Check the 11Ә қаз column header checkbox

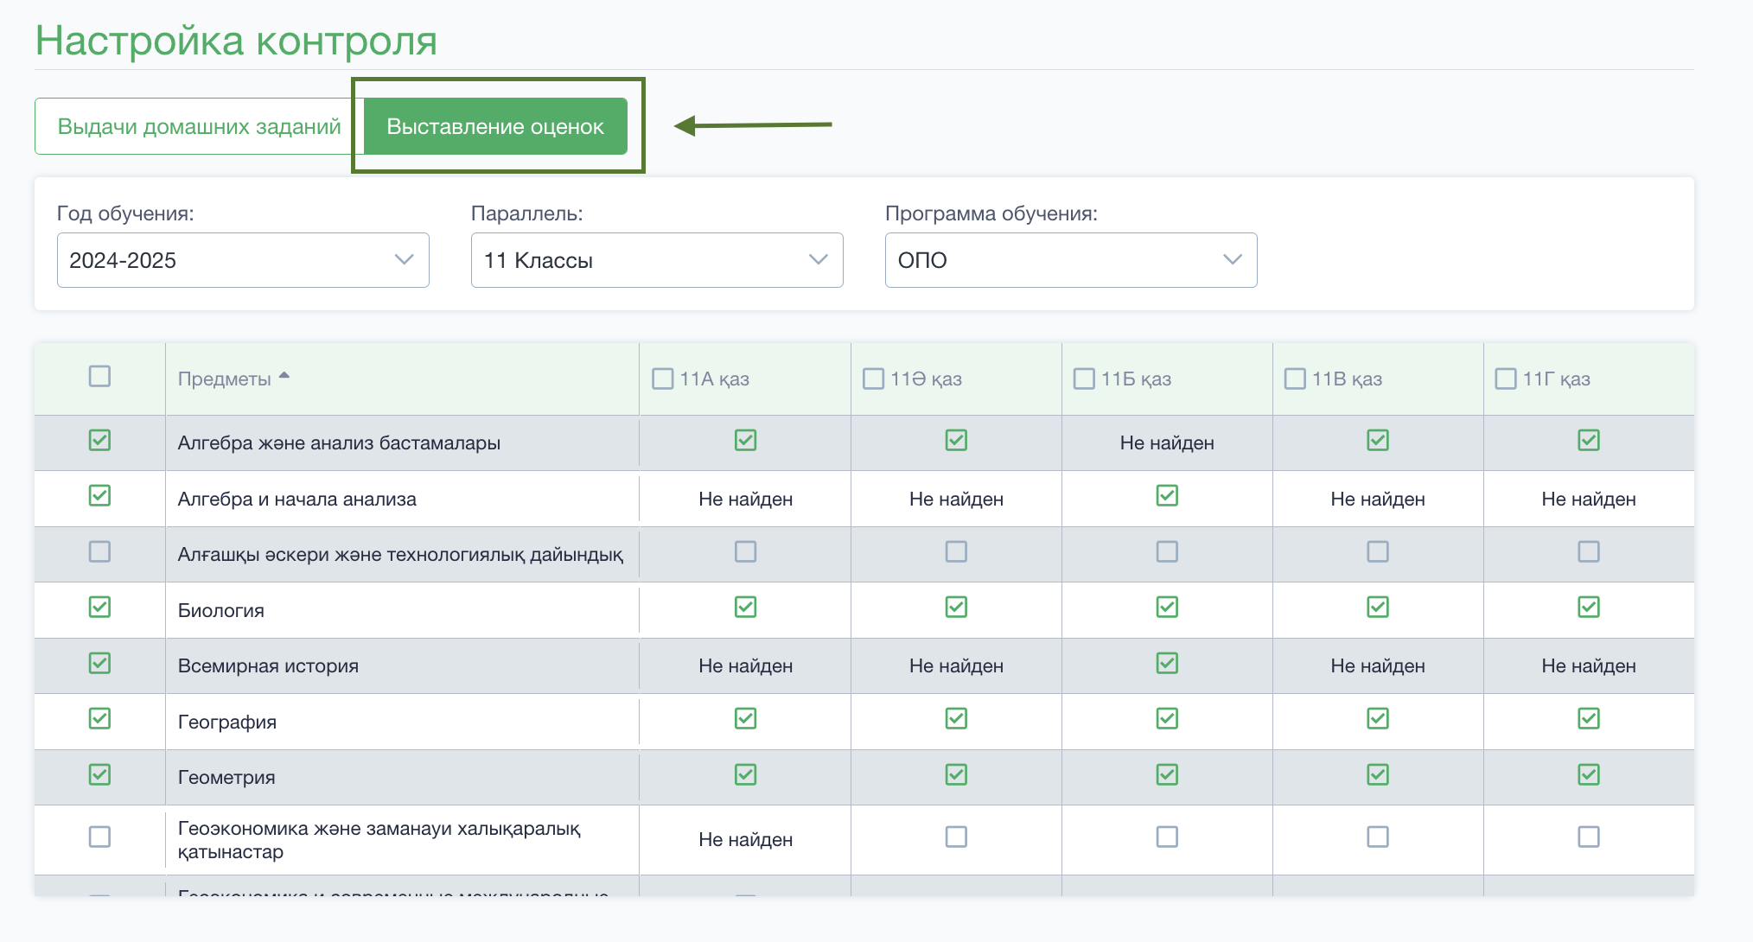[874, 379]
